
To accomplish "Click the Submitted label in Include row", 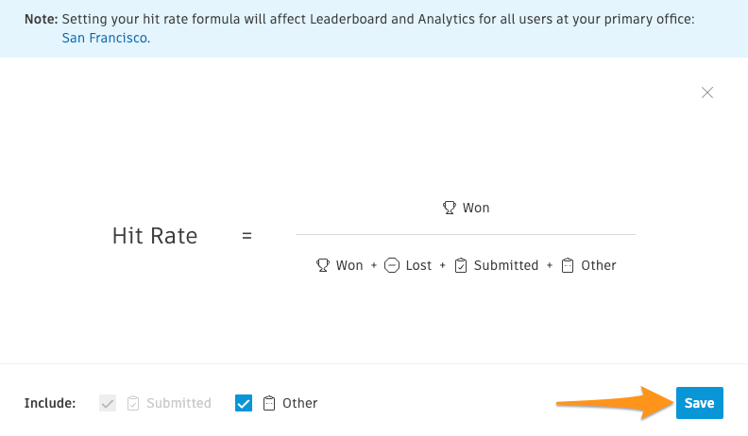I will [x=178, y=403].
